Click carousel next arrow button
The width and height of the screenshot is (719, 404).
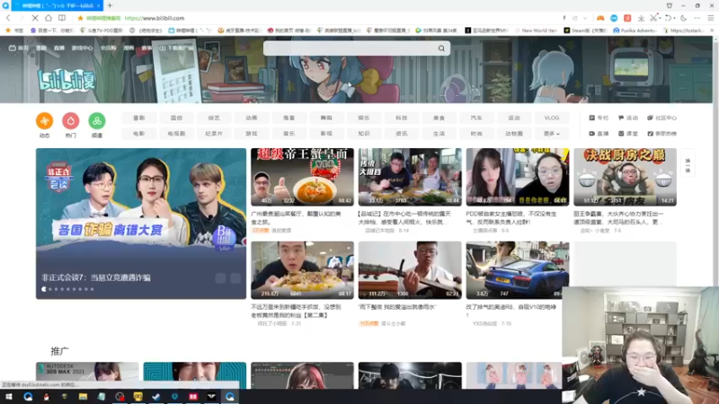click(235, 278)
